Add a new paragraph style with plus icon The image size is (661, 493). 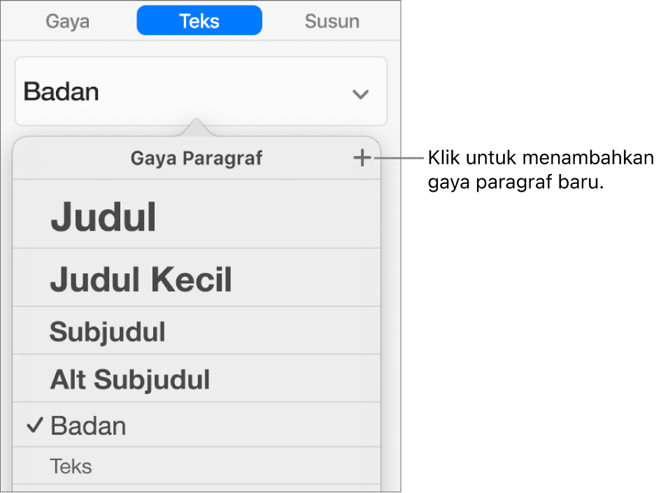point(362,158)
